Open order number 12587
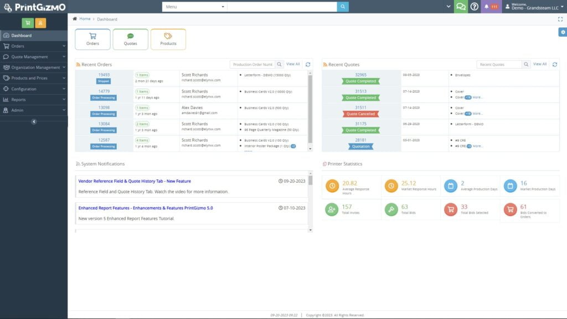 [x=104, y=140]
